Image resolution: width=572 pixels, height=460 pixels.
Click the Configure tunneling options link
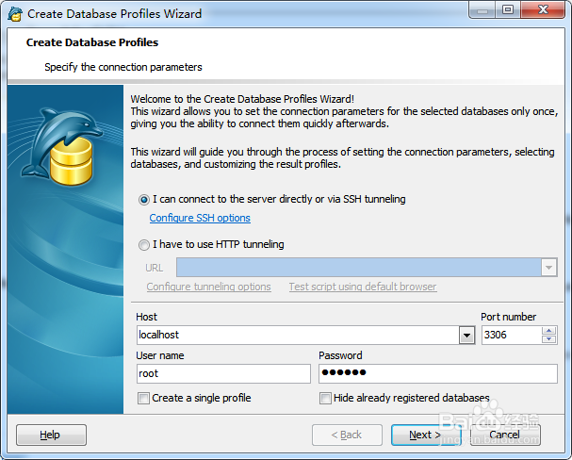click(x=208, y=287)
